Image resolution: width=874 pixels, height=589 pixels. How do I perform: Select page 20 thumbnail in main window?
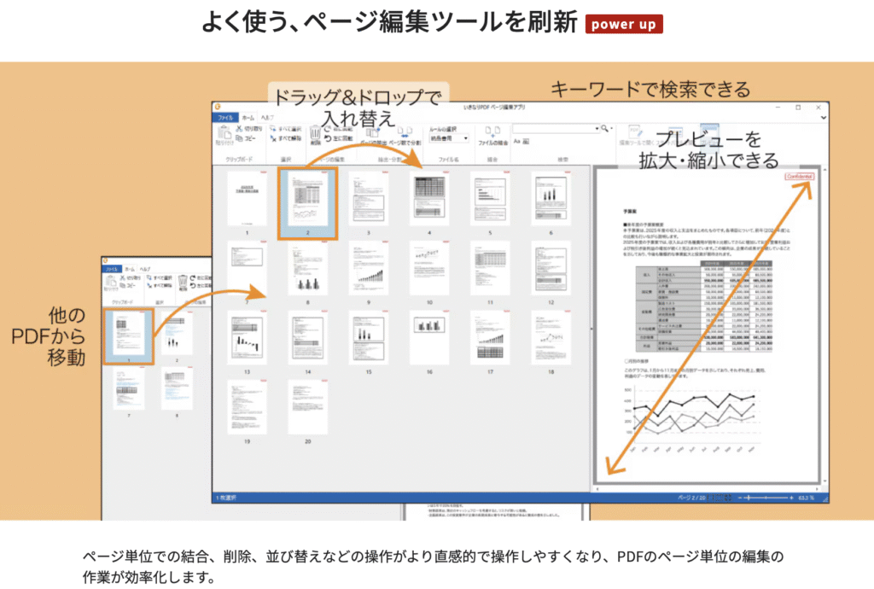307,407
